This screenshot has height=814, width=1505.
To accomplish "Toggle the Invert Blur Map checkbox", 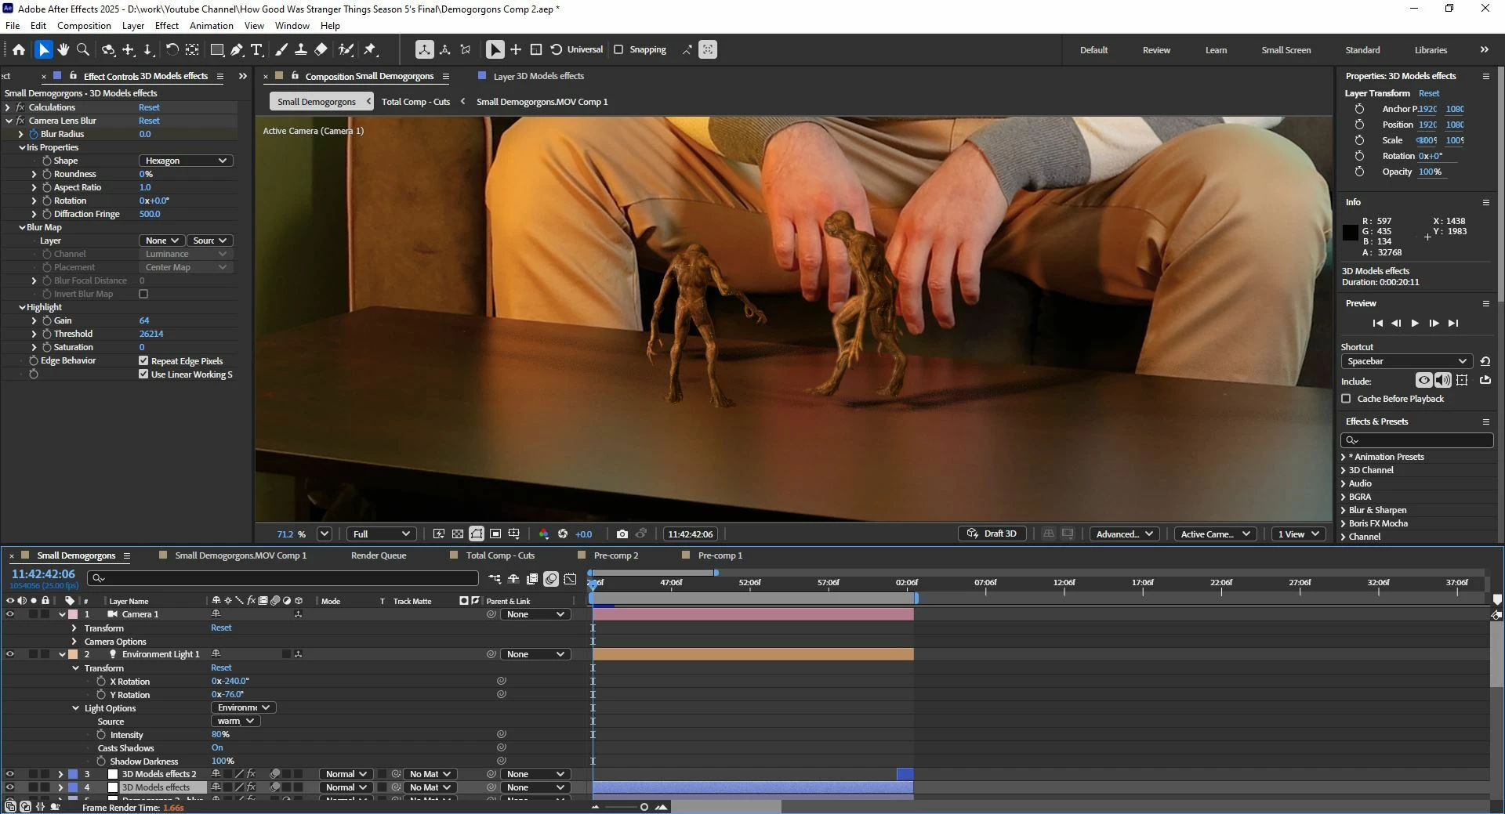I will pyautogui.click(x=143, y=294).
